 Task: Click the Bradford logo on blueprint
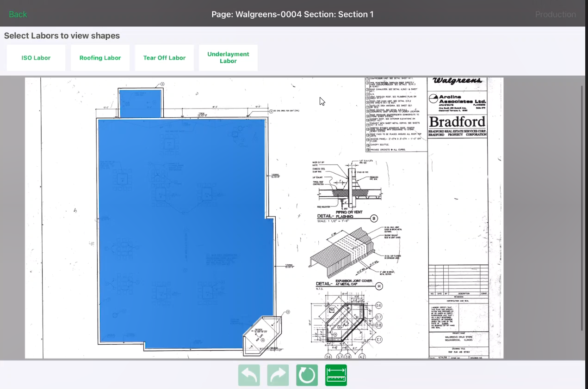pos(457,122)
